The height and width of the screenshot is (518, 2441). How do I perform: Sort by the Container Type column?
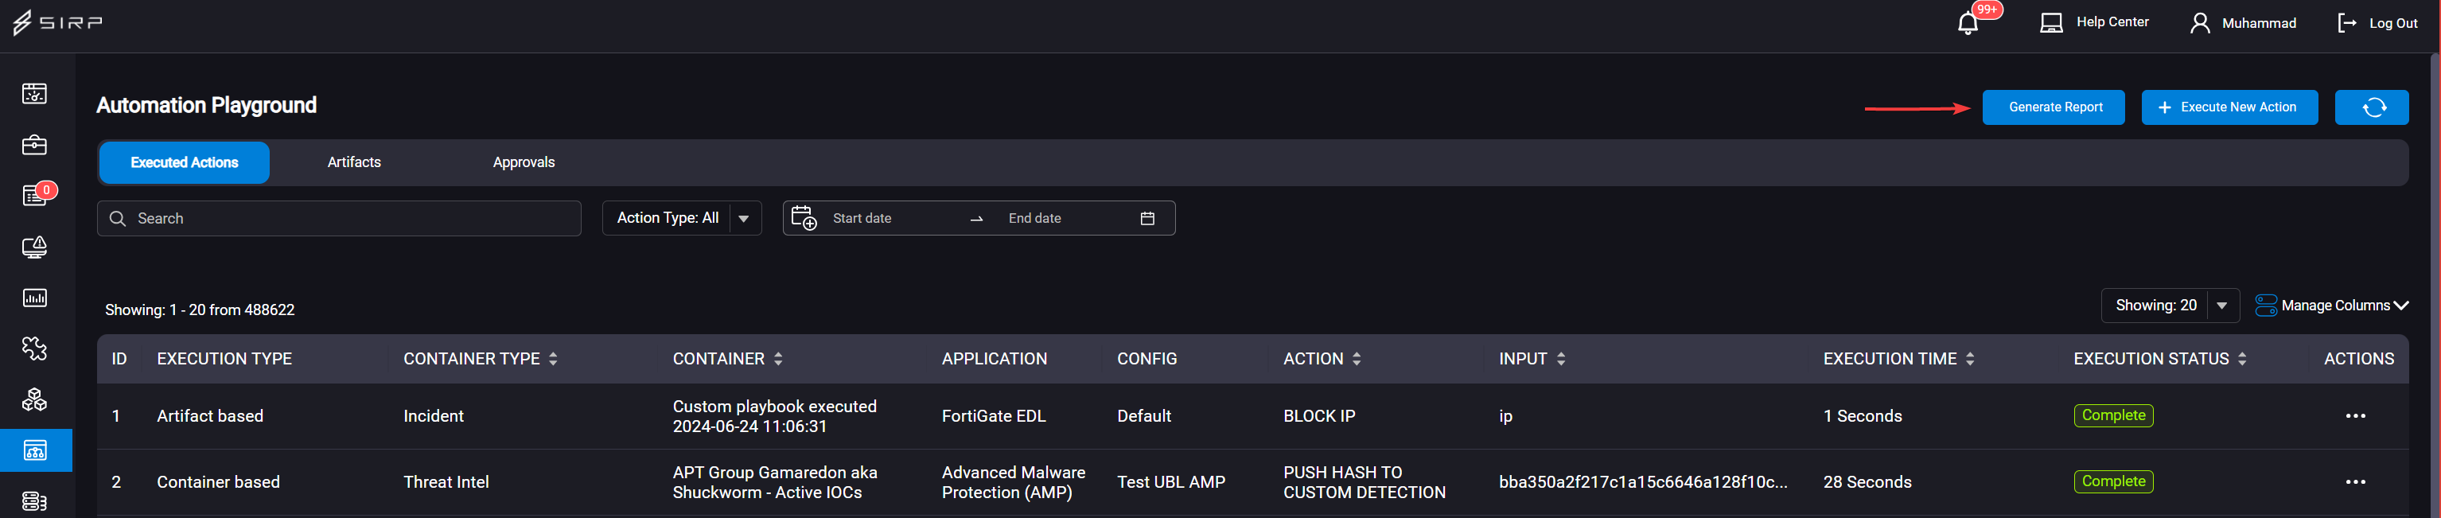click(480, 359)
